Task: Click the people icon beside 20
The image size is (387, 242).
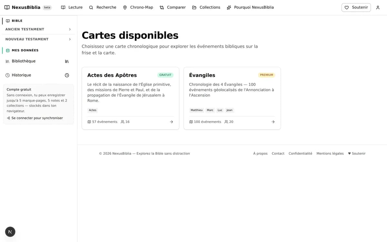Action: (x=226, y=122)
